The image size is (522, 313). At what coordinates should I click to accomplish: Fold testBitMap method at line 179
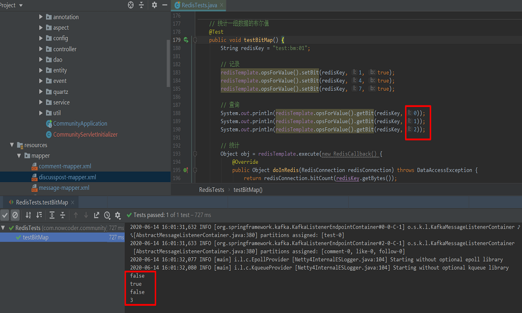click(x=195, y=40)
